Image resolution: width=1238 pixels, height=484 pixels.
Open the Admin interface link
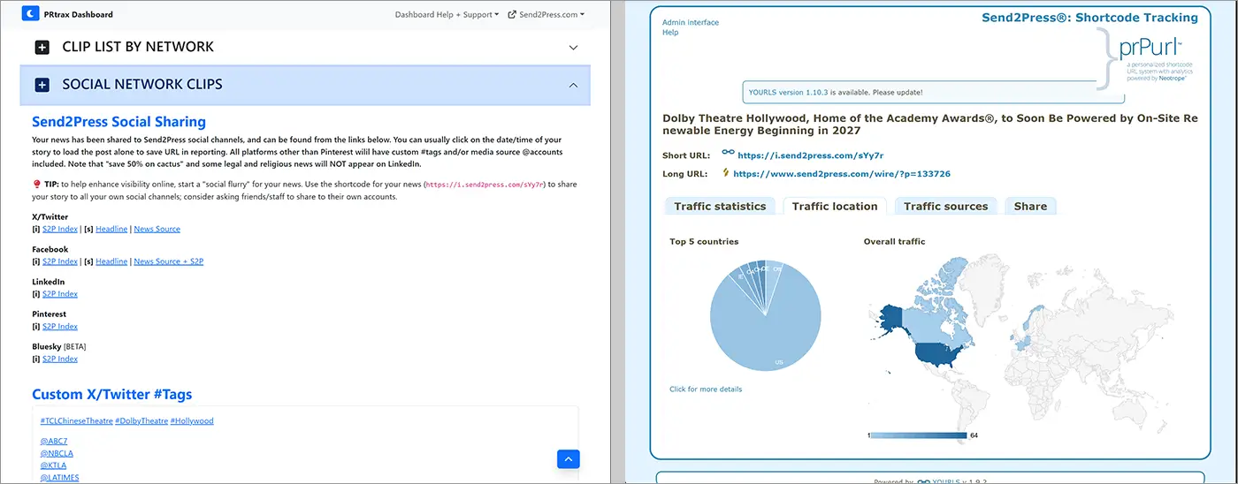point(691,22)
